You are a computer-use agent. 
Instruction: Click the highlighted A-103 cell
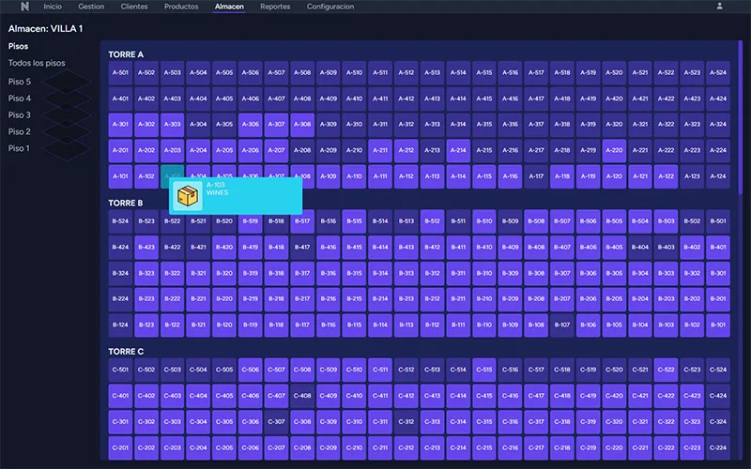(x=172, y=174)
